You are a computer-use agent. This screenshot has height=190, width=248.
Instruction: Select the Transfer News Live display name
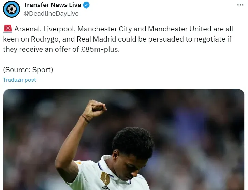point(52,5)
